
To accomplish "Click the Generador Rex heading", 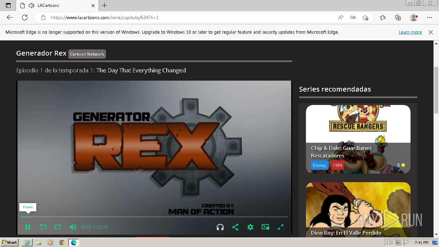I will 41,53.
